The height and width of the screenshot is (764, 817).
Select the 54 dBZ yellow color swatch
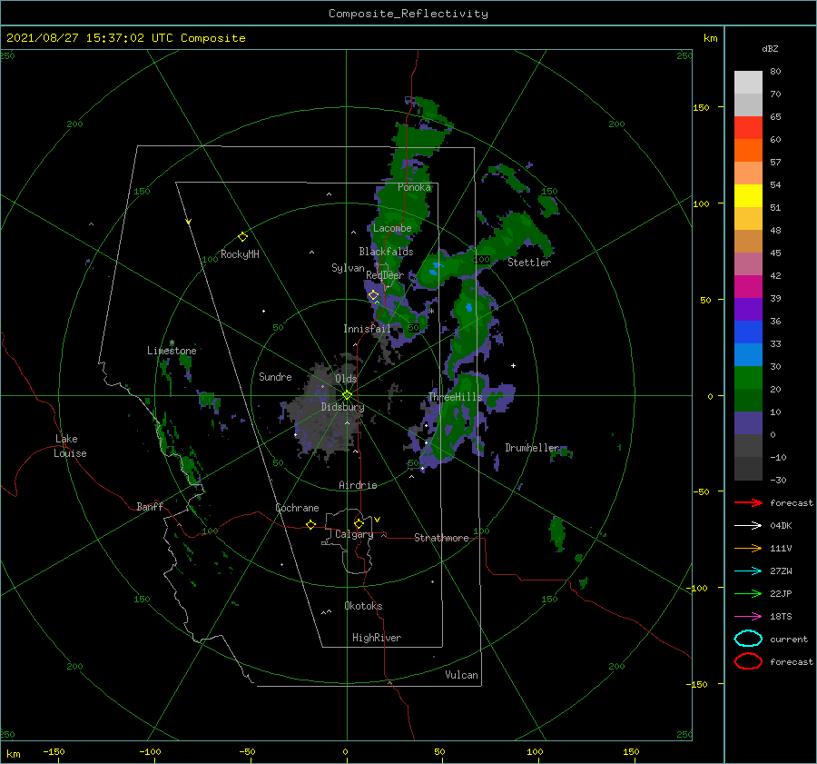(x=748, y=195)
